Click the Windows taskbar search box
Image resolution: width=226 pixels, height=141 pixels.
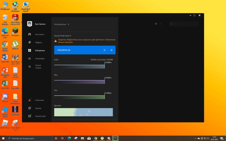(x=30, y=138)
